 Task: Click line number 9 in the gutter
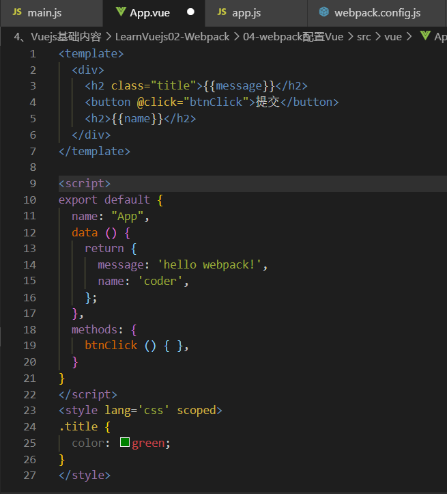click(33, 184)
